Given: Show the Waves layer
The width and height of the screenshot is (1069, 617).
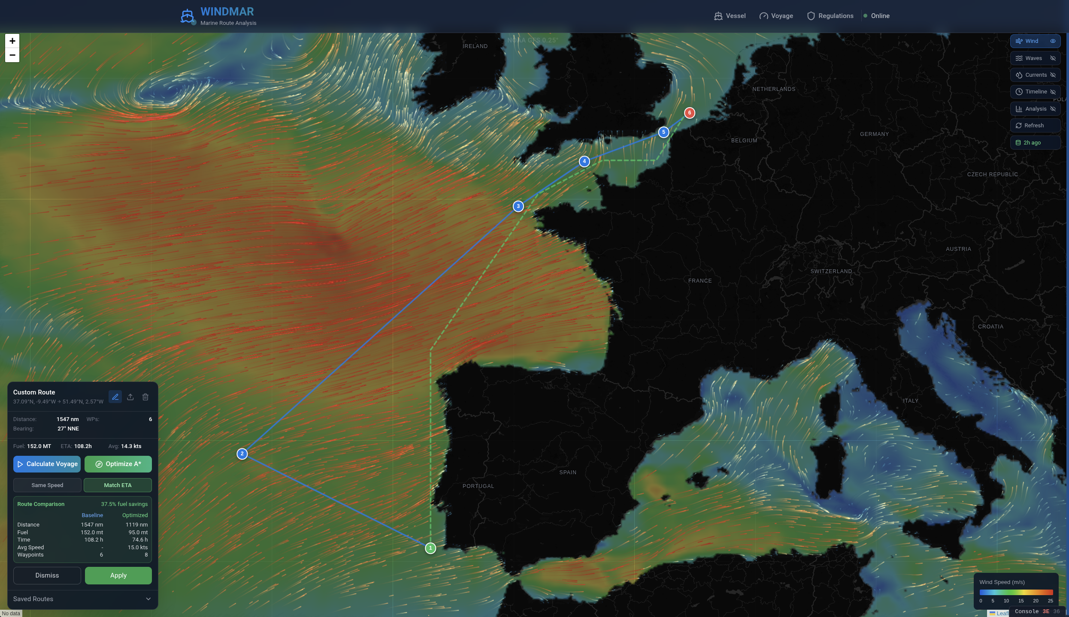Looking at the screenshot, I should coord(1053,58).
